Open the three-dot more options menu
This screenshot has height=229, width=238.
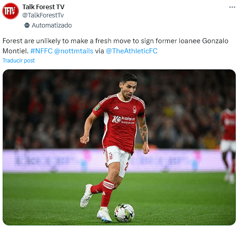(232, 7)
